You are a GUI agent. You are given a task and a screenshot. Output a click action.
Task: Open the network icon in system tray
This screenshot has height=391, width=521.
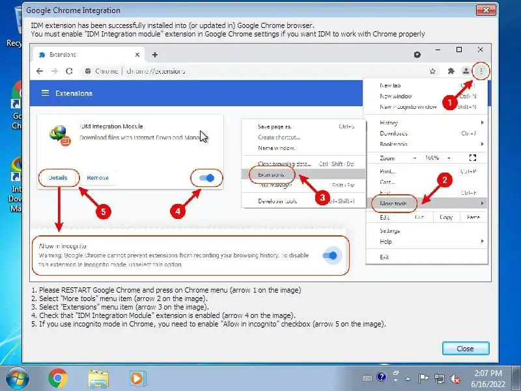(439, 379)
